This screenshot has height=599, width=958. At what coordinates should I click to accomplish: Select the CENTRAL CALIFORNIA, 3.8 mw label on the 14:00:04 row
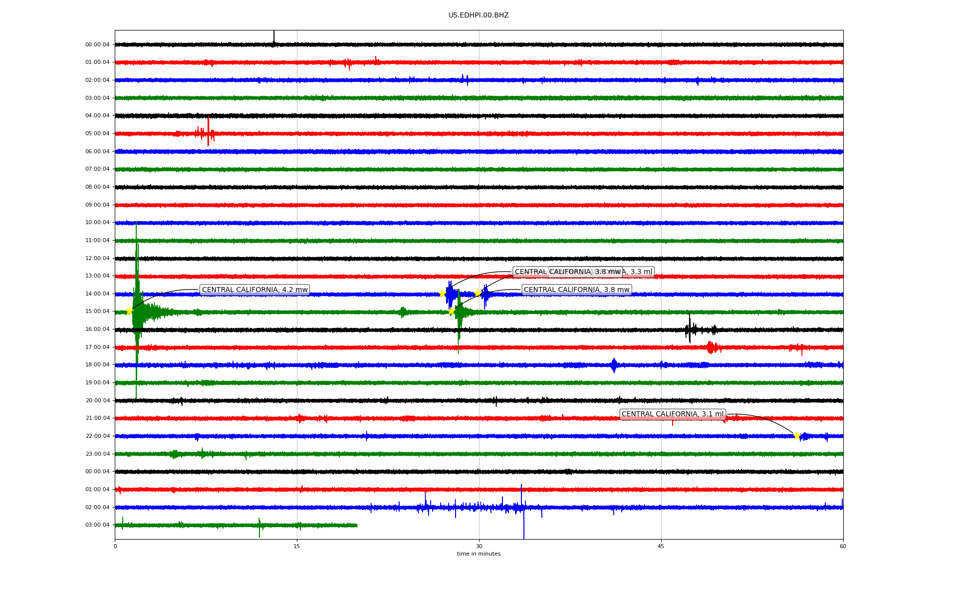click(576, 290)
